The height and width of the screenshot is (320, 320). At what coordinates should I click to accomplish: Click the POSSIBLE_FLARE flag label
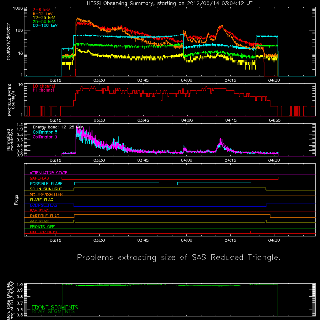(46, 184)
